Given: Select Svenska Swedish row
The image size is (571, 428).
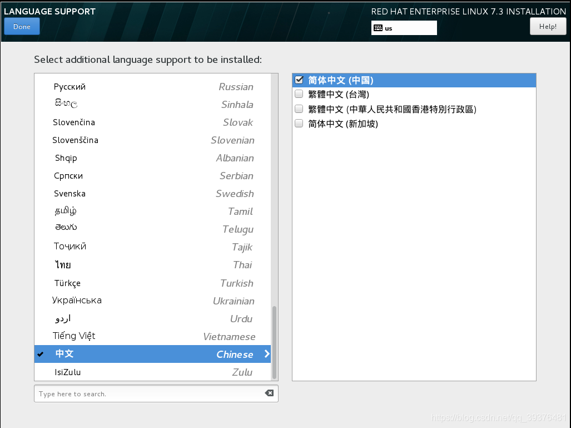Looking at the screenshot, I should 152,194.
